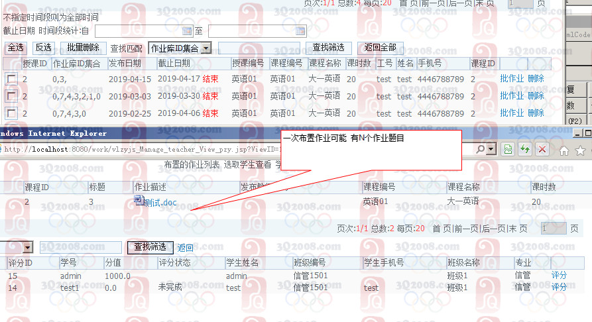The image size is (592, 322).
Task: Open favorites with the star icon
Action: tap(580, 151)
